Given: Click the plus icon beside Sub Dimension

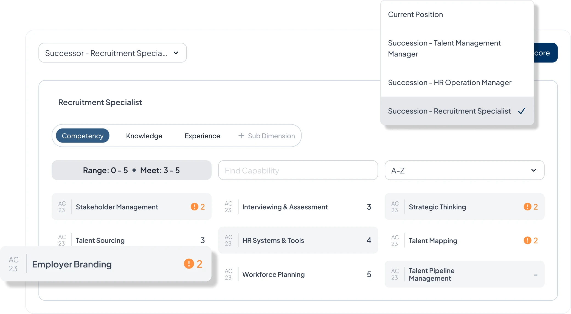Looking at the screenshot, I should 241,136.
